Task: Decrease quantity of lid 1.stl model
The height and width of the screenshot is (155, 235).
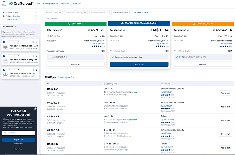Action: tap(10, 70)
